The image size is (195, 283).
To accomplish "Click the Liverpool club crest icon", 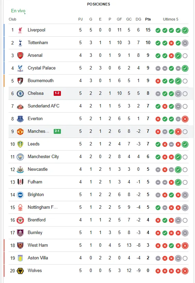I will (x=20, y=30).
